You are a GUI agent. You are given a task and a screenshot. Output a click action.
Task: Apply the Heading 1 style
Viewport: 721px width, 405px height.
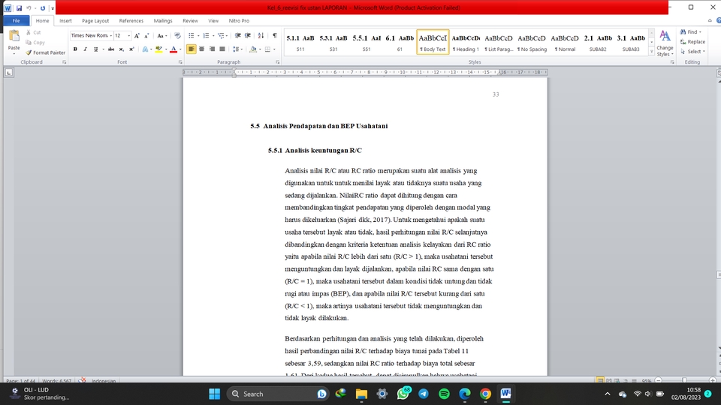point(466,42)
